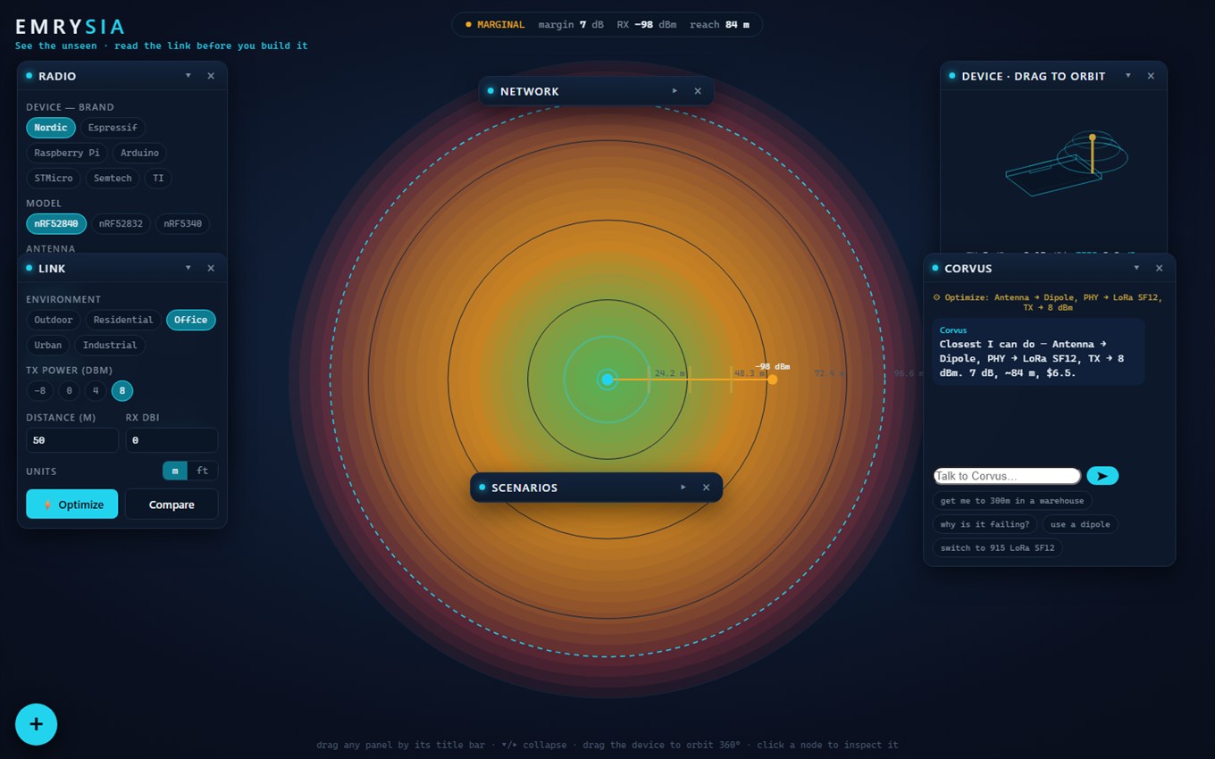Select the Nordic brand
Screen dimensions: 1215x759
click(x=51, y=128)
